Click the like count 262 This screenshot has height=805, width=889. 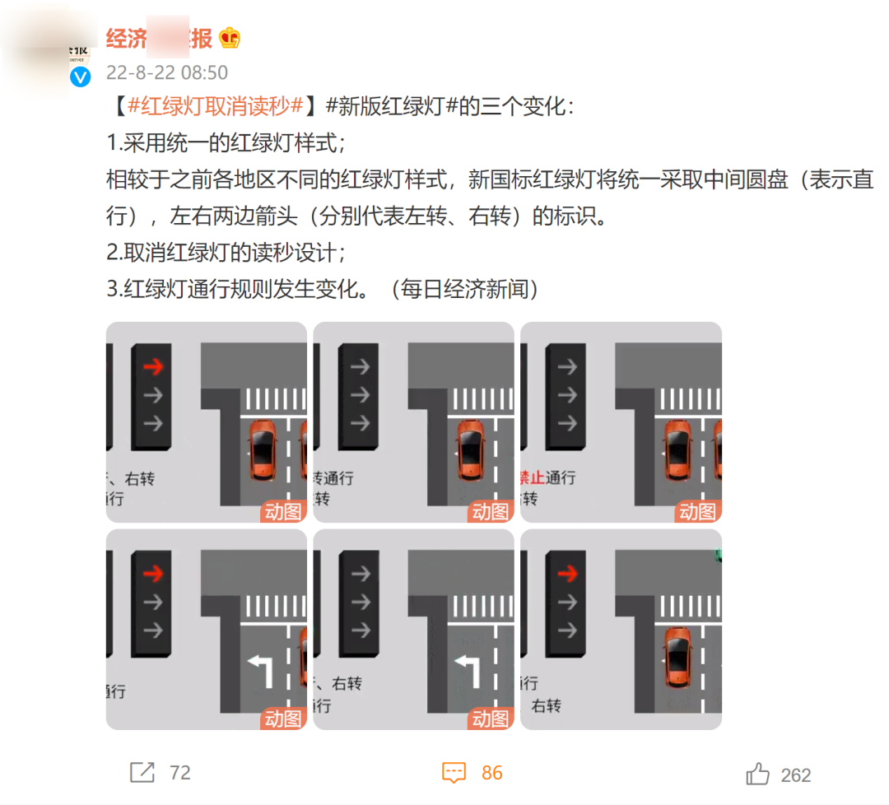796,775
